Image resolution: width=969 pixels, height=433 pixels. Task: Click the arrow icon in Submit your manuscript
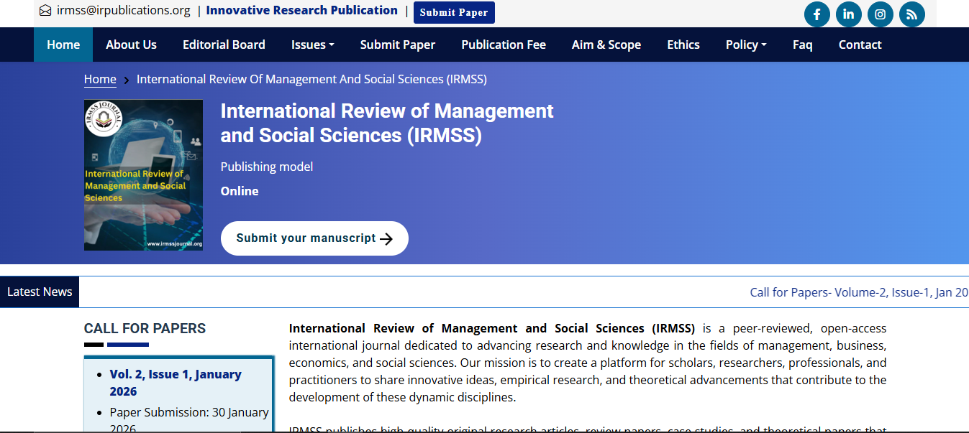(386, 239)
